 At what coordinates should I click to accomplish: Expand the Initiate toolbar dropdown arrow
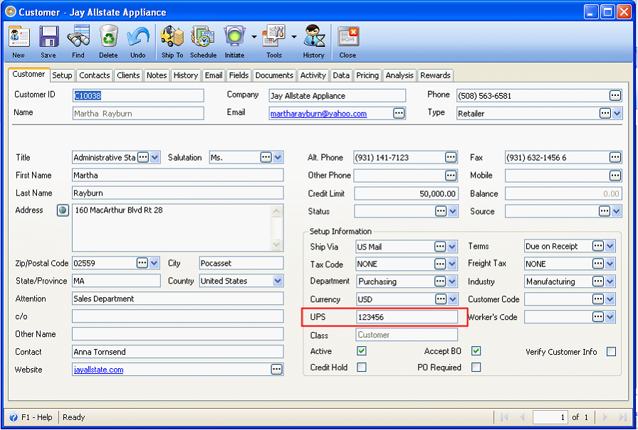[x=254, y=37]
